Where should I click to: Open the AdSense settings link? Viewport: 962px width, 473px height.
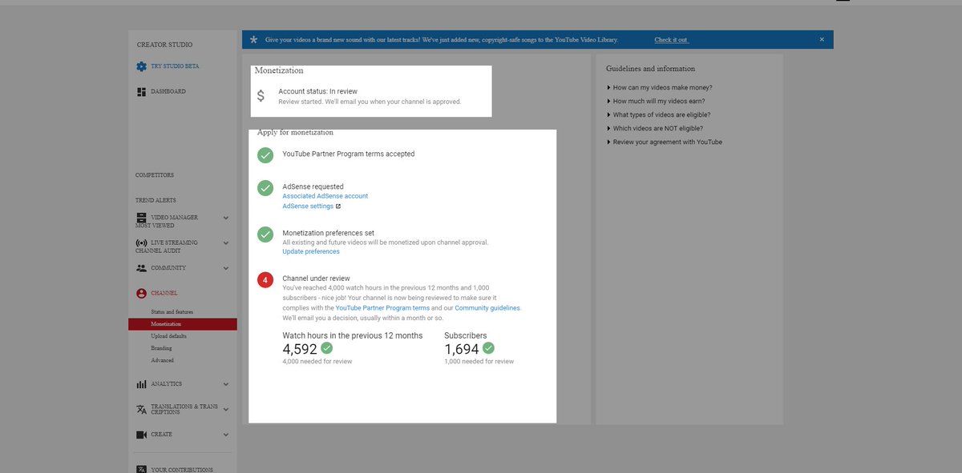pos(308,206)
